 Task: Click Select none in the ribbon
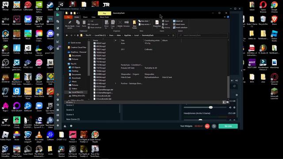point(179,24)
